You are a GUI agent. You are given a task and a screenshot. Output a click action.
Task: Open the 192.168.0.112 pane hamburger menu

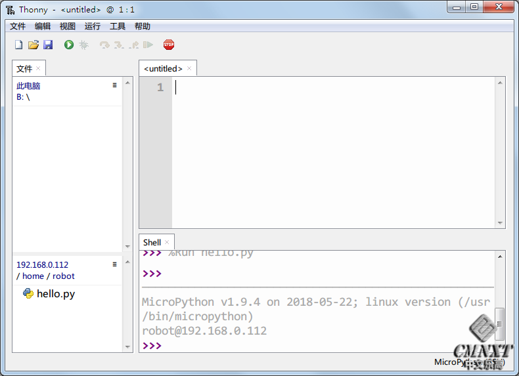pos(114,264)
